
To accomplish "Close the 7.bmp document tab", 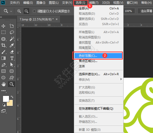I will pyautogui.click(x=57, y=19).
